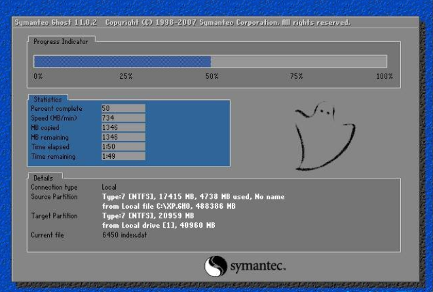Click the Source Partition label
Screen dimensions: 433x292
(x=54, y=197)
